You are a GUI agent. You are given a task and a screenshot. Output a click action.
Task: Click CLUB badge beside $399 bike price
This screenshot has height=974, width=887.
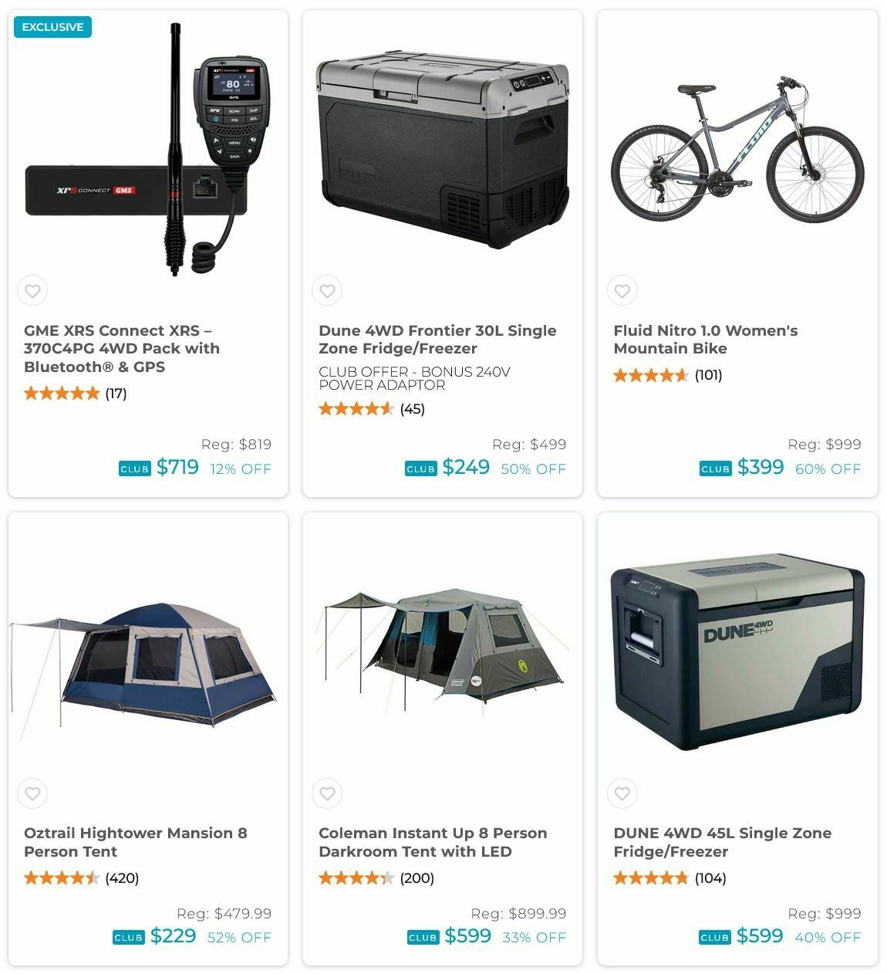coord(716,468)
